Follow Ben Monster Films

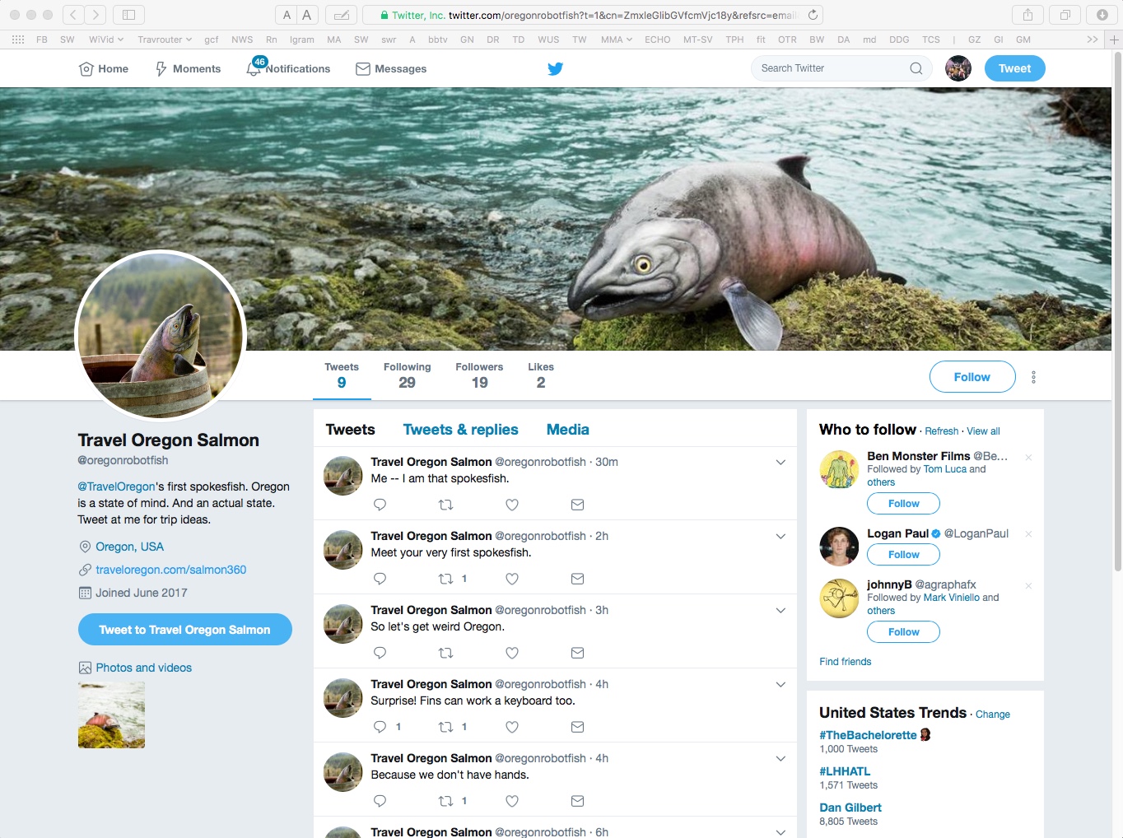point(903,504)
